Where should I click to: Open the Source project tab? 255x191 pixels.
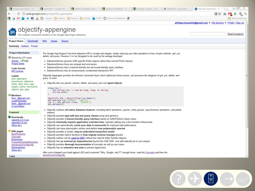pos(65,41)
